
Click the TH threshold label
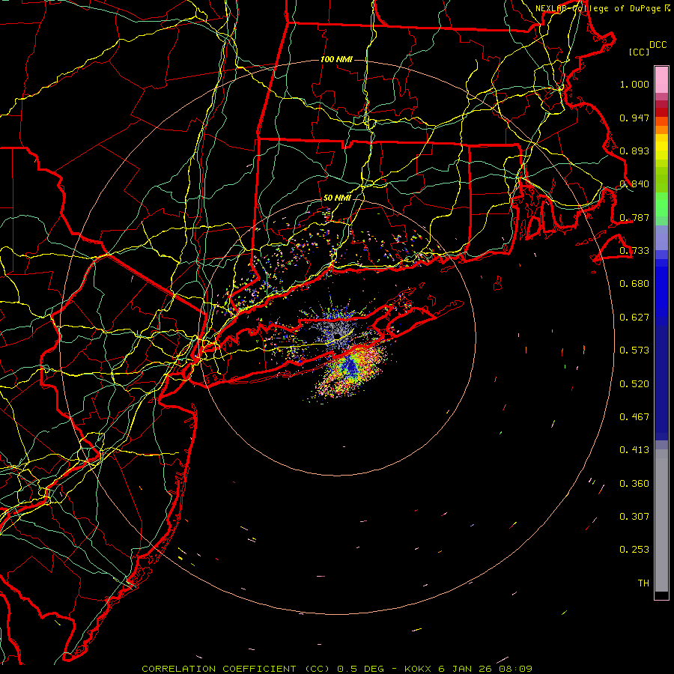[x=643, y=583]
